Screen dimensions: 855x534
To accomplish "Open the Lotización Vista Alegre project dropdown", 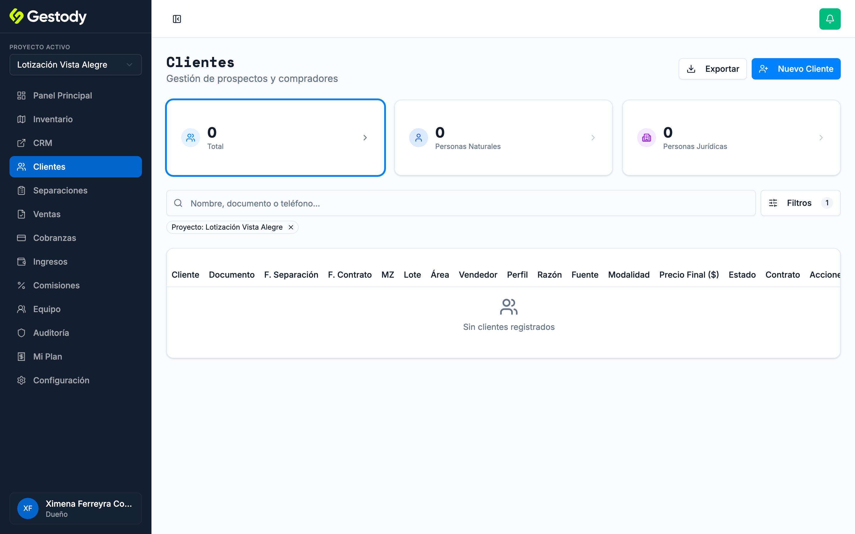I will point(75,65).
